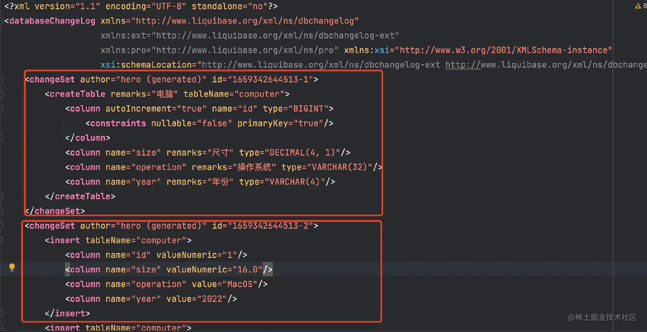Click the xmlns dbchangelog namespace URL value
This screenshot has height=332, width=647.
245,21
